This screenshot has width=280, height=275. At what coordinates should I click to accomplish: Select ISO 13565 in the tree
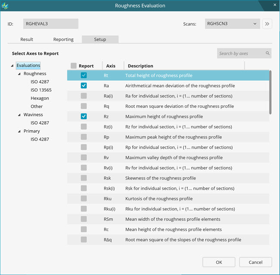coord(41,90)
